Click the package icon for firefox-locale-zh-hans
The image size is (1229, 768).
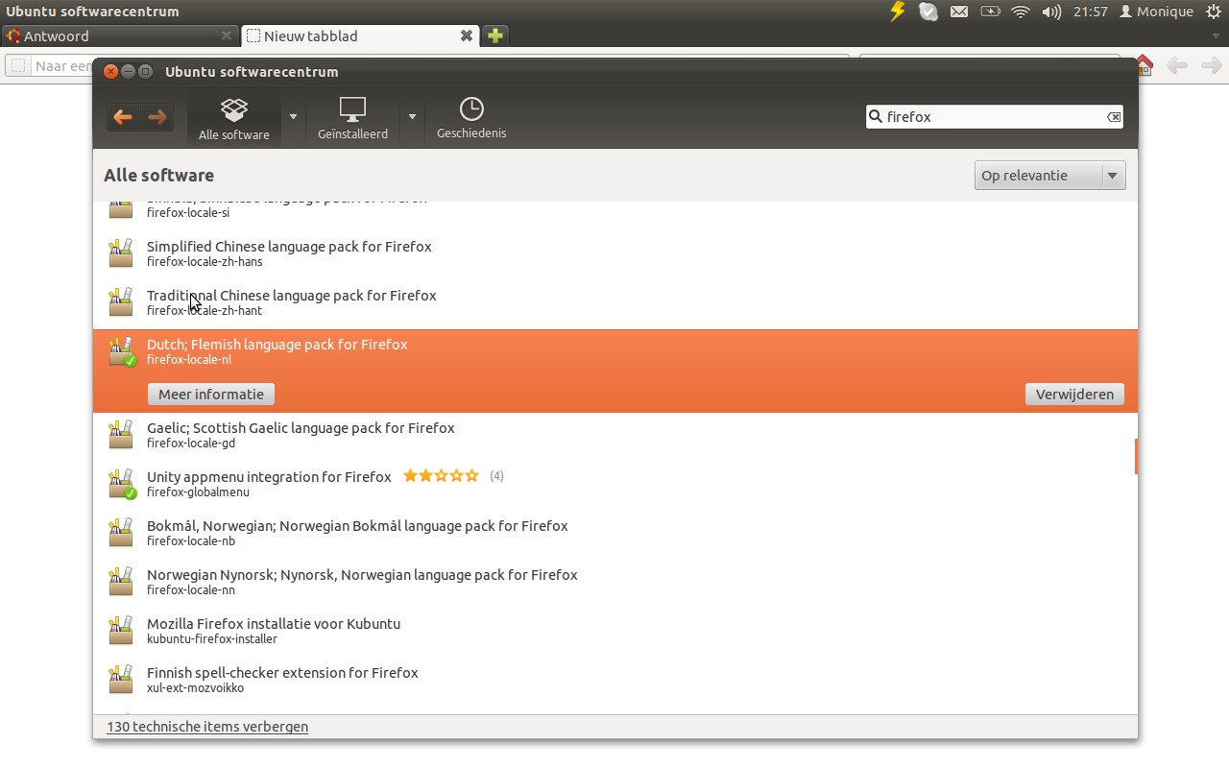click(x=121, y=253)
